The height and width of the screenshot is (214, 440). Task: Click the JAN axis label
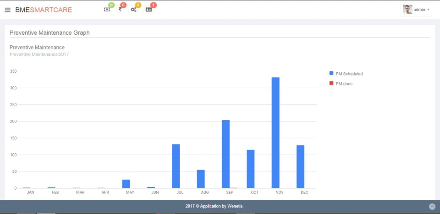[x=30, y=193]
